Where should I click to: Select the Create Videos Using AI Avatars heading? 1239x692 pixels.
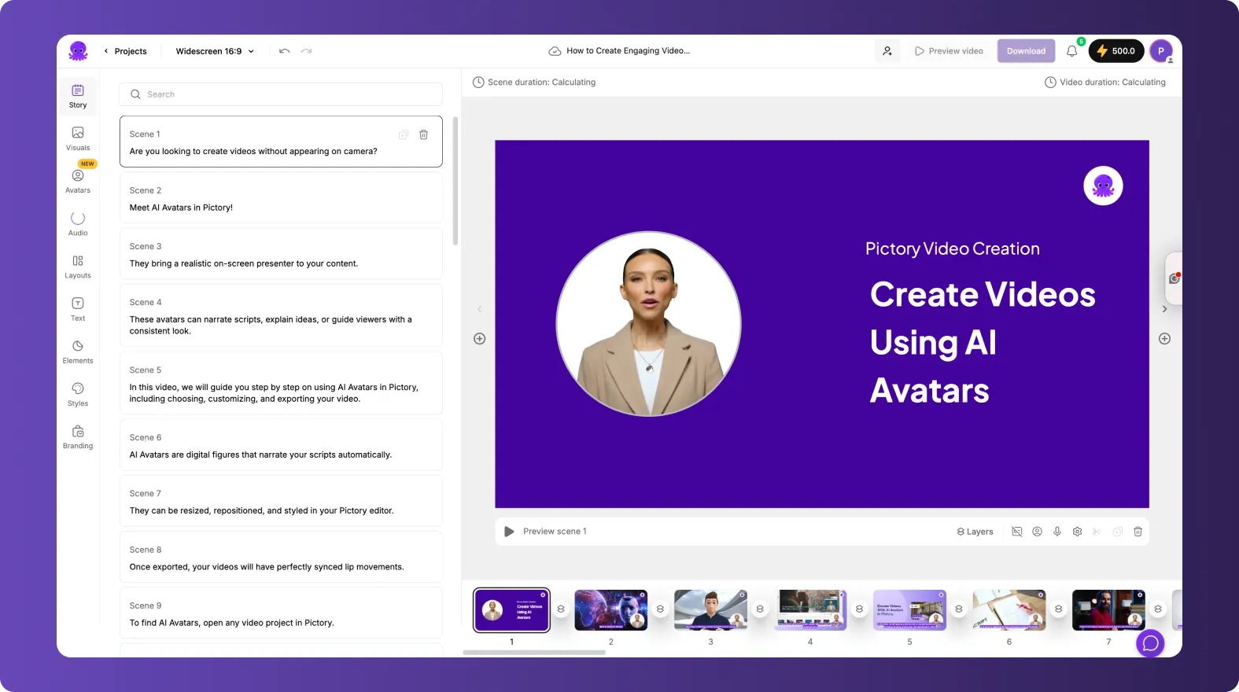(x=983, y=343)
